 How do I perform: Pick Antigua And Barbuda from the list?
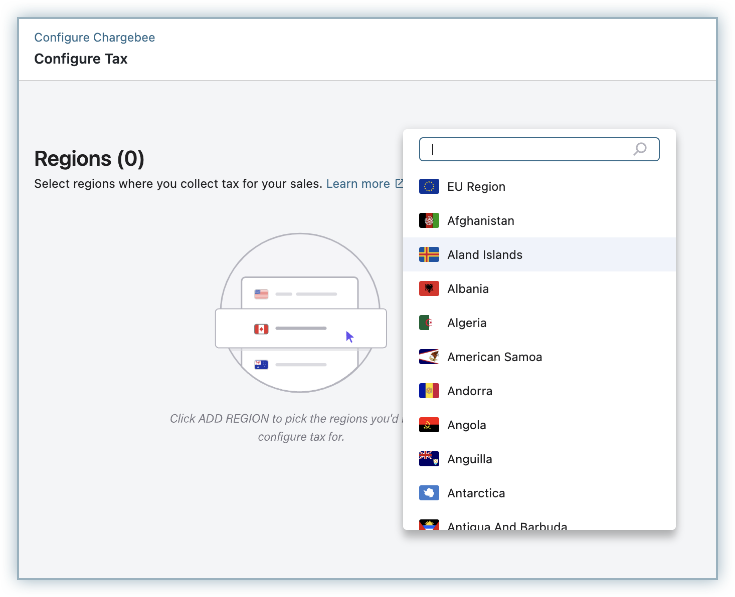coord(507,525)
